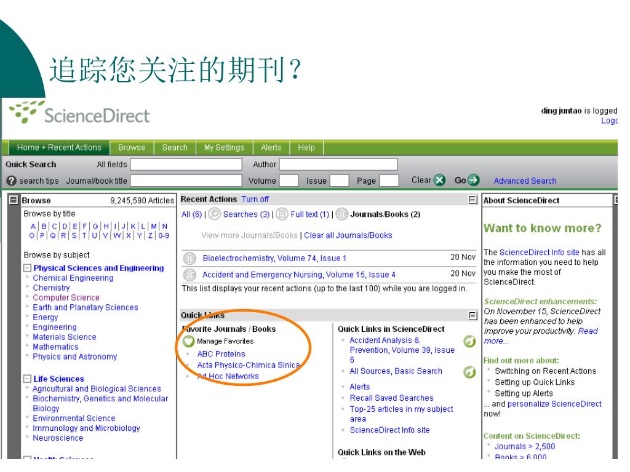Open Agricultural and Biological Sciences subject
Image resolution: width=630 pixels, height=472 pixels.
(x=97, y=388)
